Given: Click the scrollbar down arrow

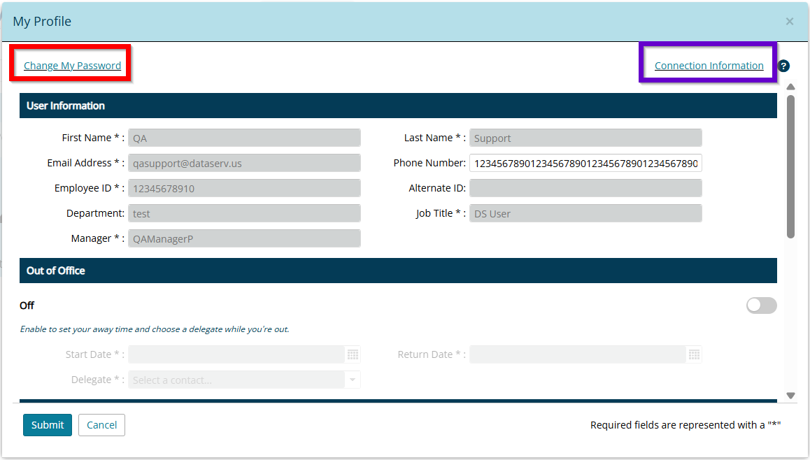Looking at the screenshot, I should coord(790,396).
